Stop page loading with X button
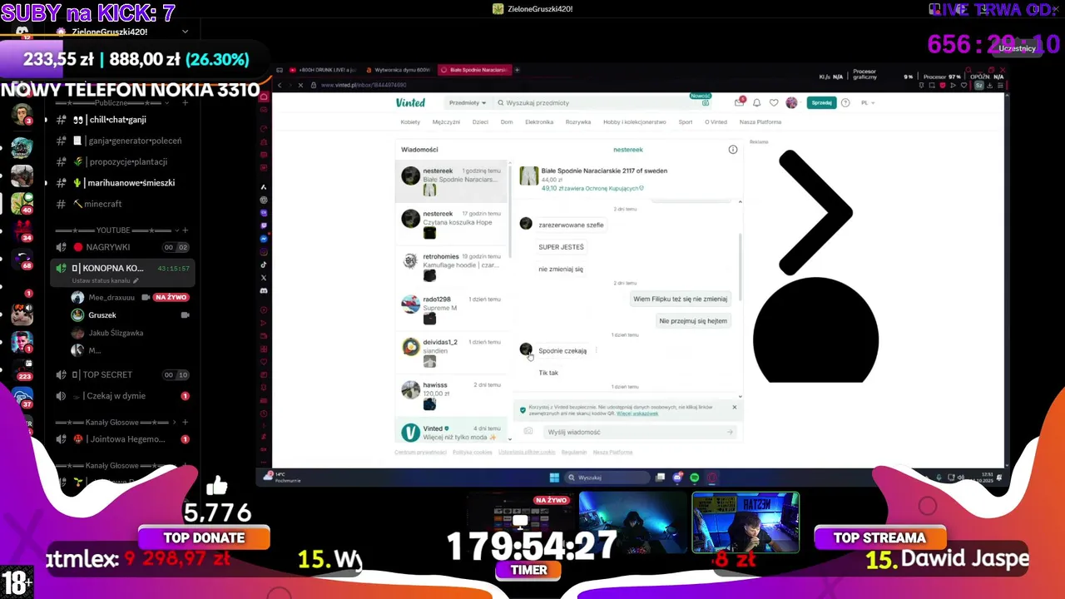Image resolution: width=1065 pixels, height=599 pixels. [x=300, y=85]
